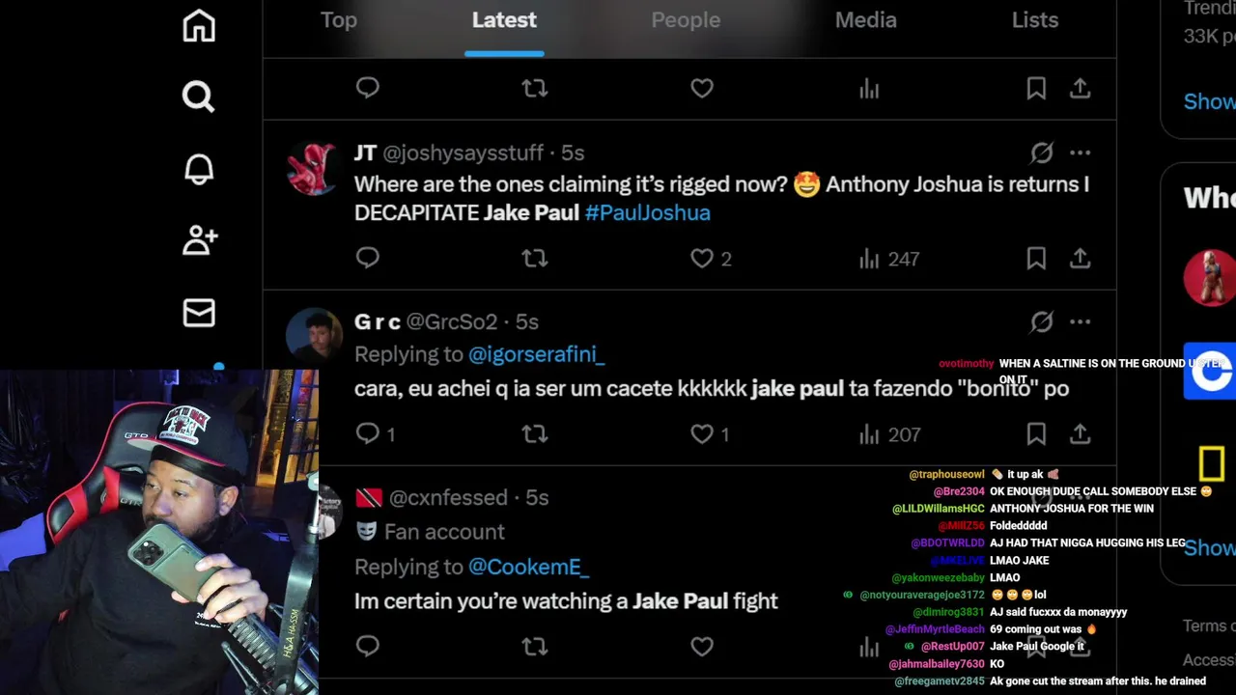The height and width of the screenshot is (695, 1236).
Task: Open JT's Spider-Man profile avatar
Action: point(312,169)
